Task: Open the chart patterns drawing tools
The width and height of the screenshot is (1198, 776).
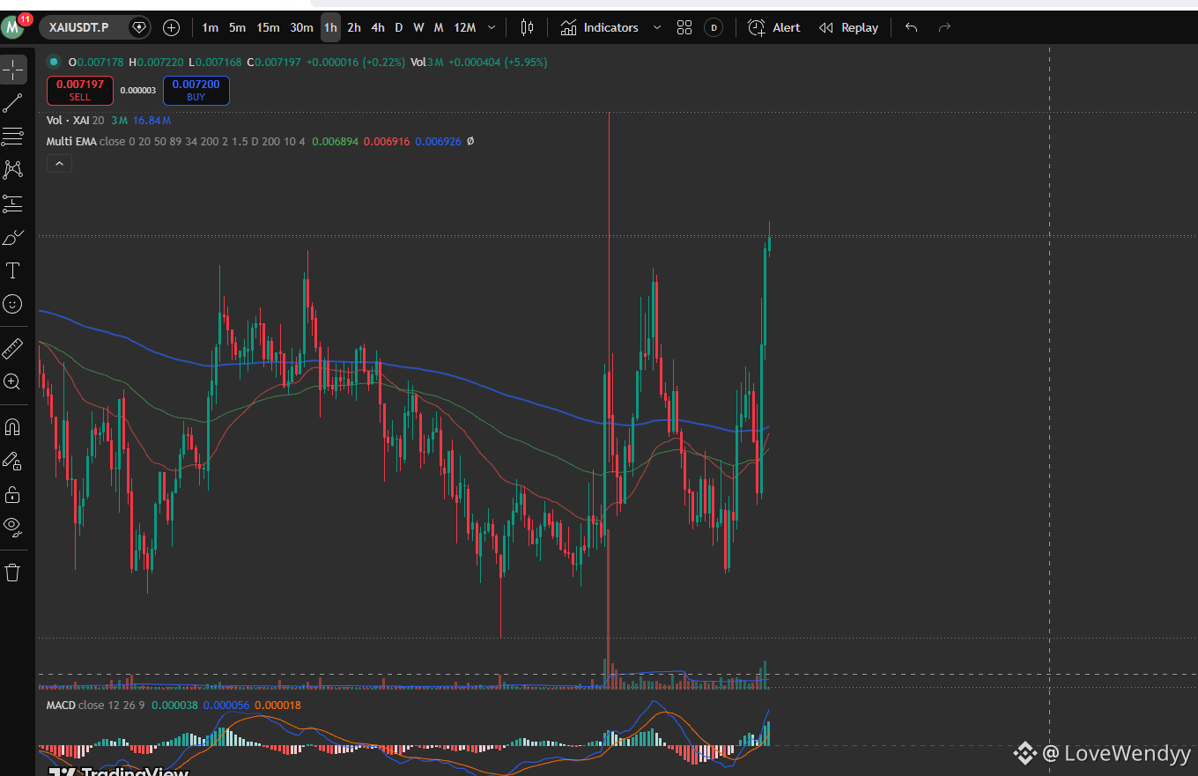Action: (x=12, y=169)
